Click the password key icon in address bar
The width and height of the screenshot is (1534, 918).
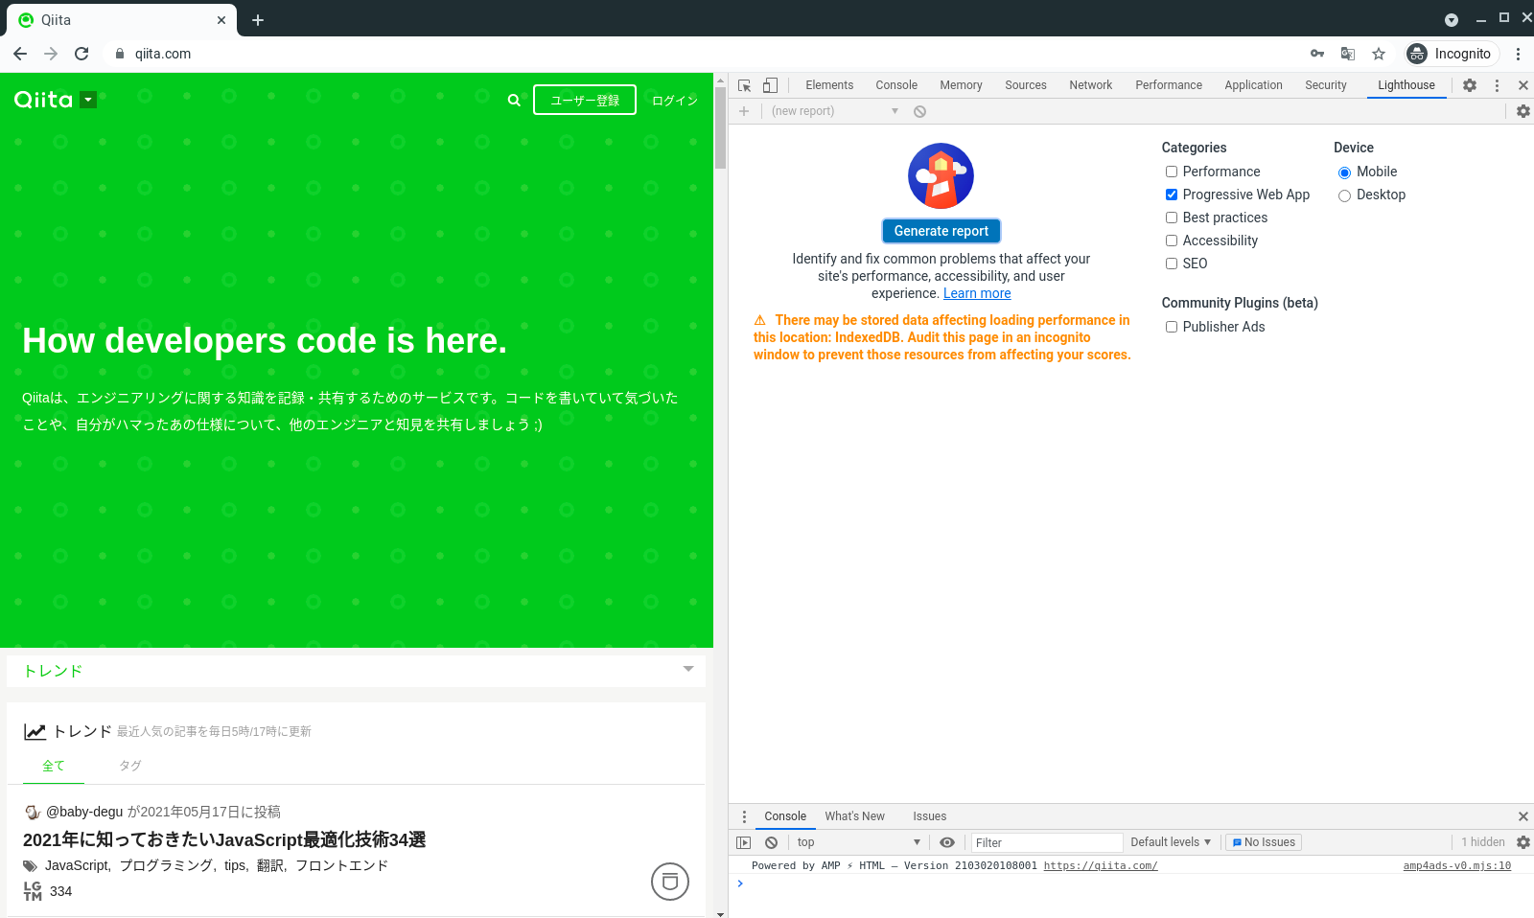click(x=1317, y=54)
